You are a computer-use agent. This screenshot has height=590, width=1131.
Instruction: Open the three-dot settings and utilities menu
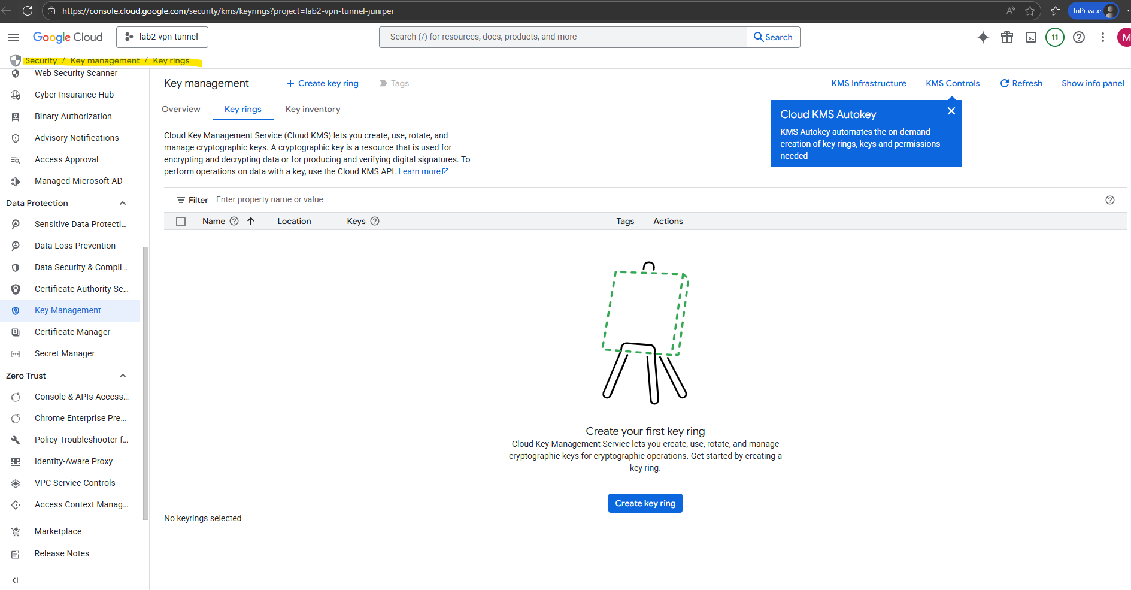point(1103,37)
